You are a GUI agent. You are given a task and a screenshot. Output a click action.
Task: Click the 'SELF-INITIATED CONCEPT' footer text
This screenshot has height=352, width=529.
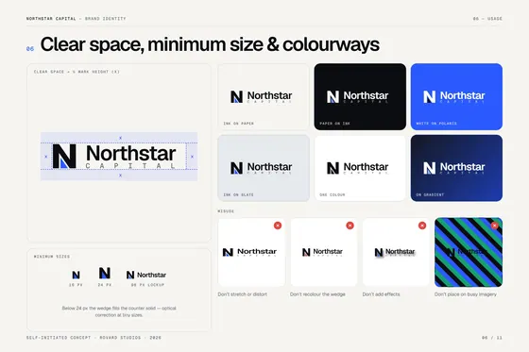coord(59,338)
